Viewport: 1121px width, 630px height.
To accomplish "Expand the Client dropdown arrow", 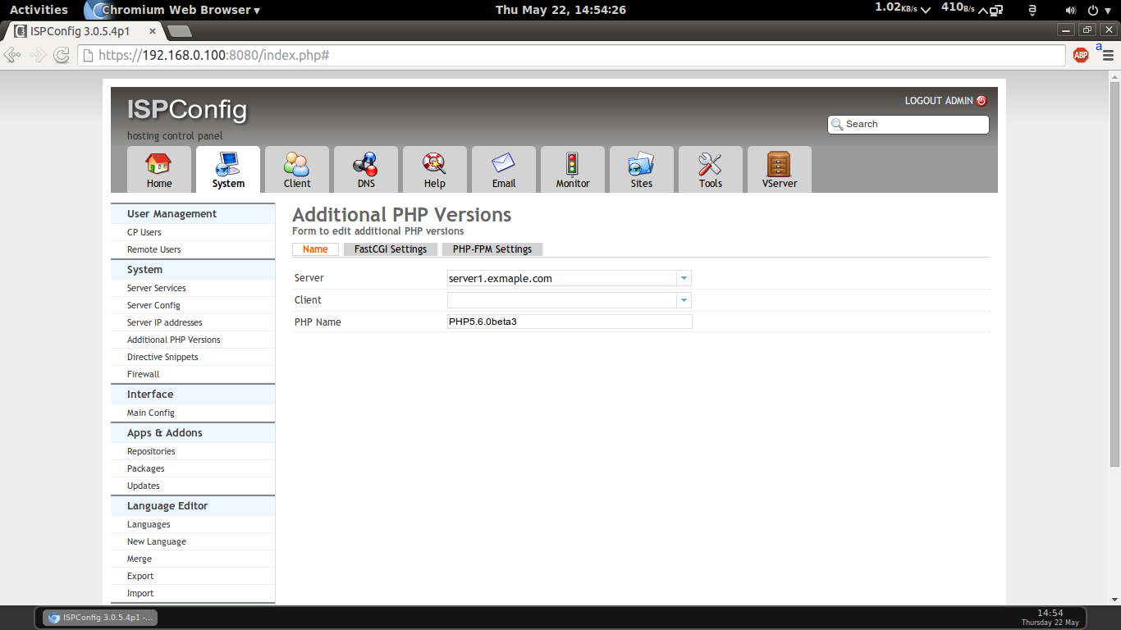I will pos(684,300).
